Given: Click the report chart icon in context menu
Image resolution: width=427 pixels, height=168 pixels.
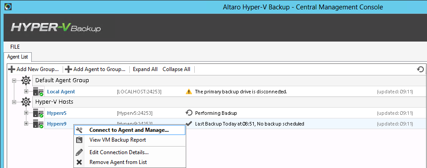Looking at the screenshot, I should [79, 140].
